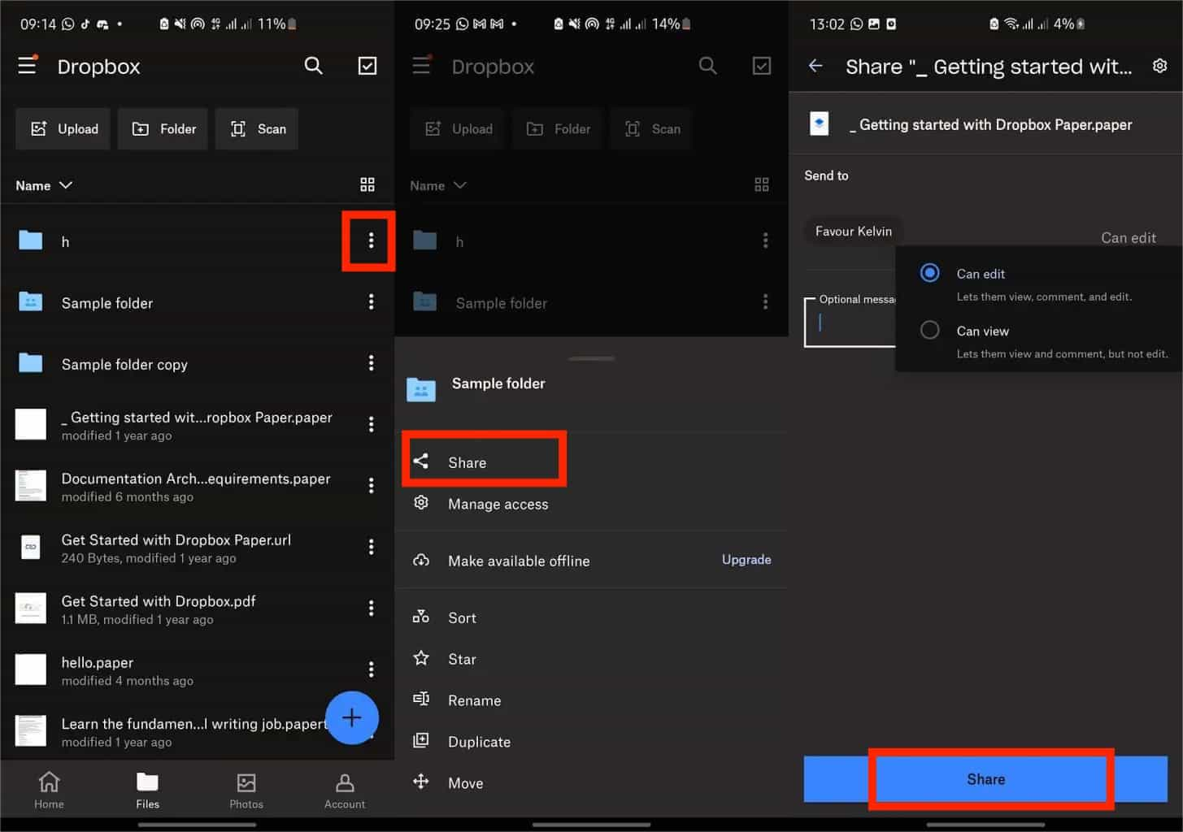
Task: Tap blue plus floating action button
Action: (351, 717)
